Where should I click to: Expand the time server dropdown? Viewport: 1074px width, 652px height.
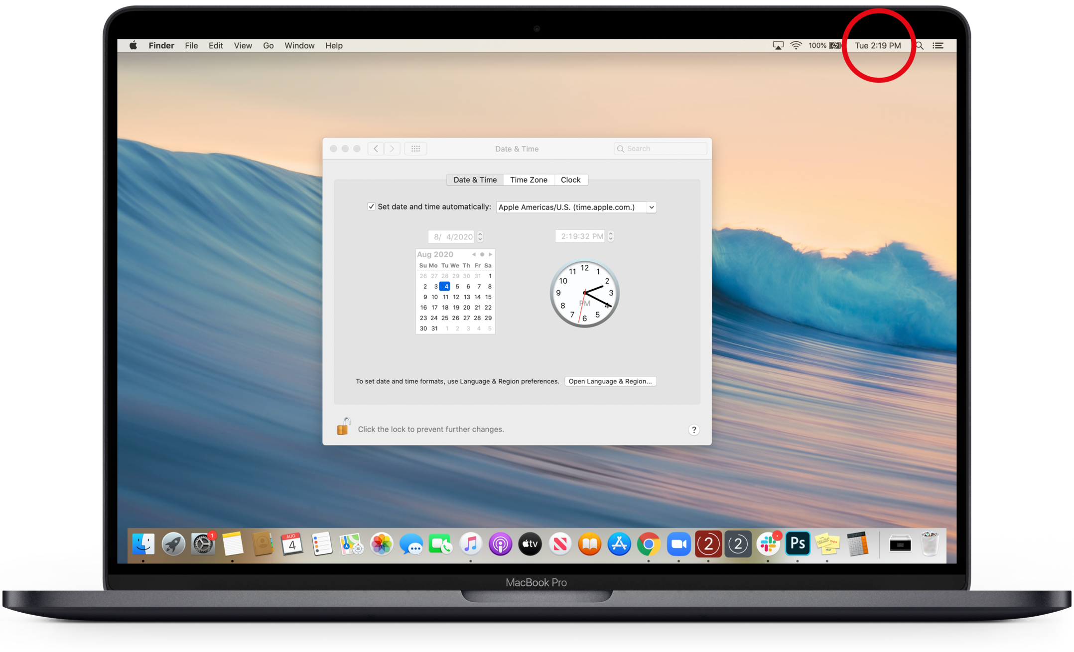click(x=651, y=207)
